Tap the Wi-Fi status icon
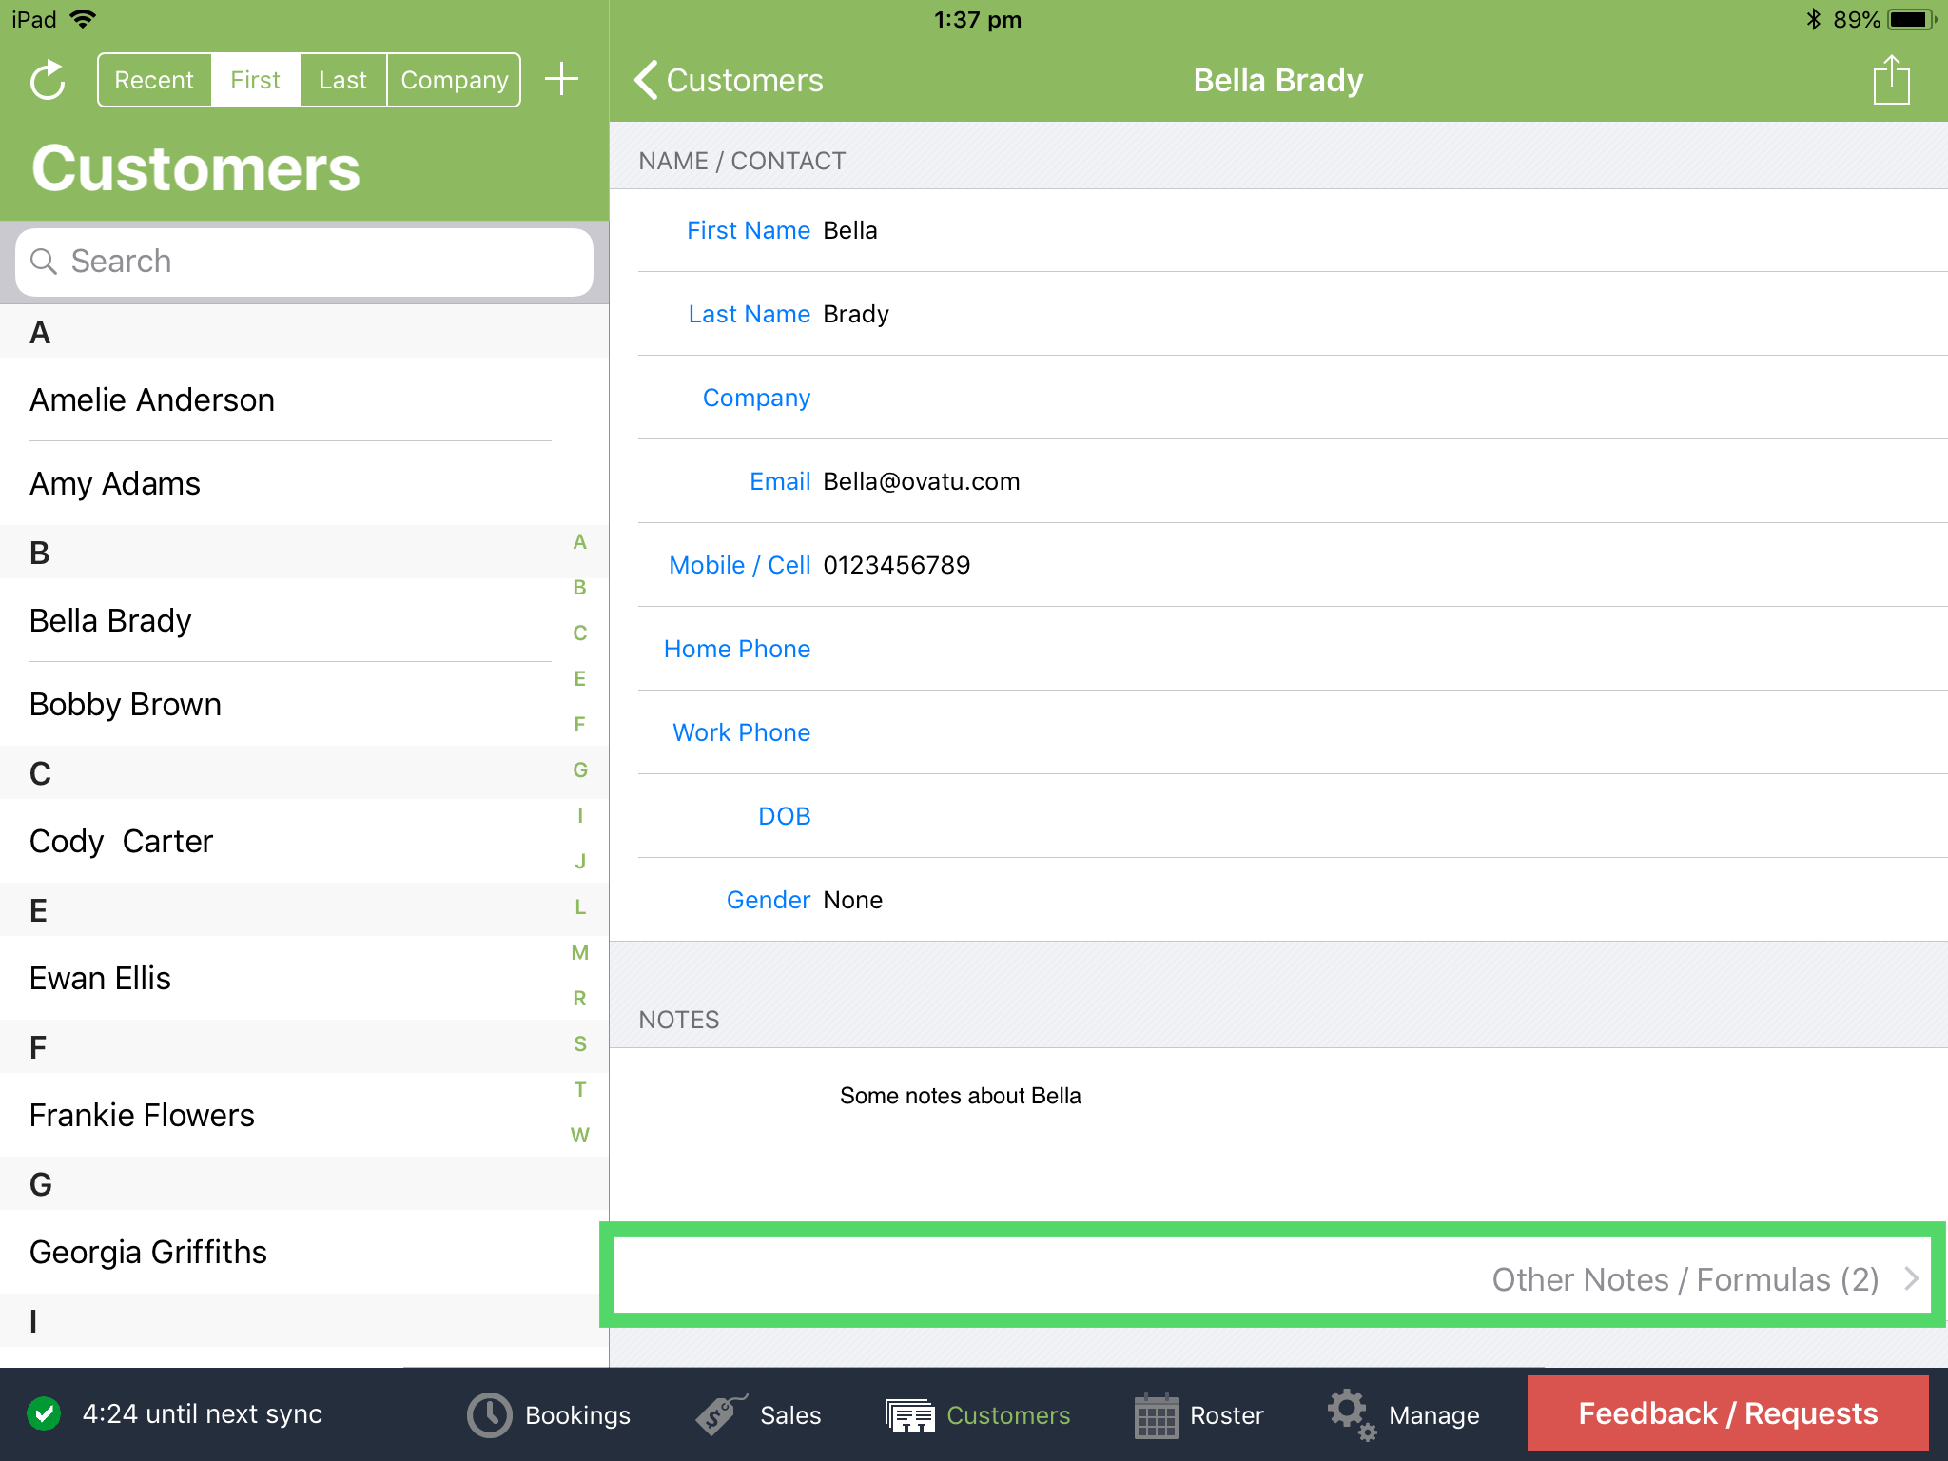The height and width of the screenshot is (1461, 1948). [84, 19]
